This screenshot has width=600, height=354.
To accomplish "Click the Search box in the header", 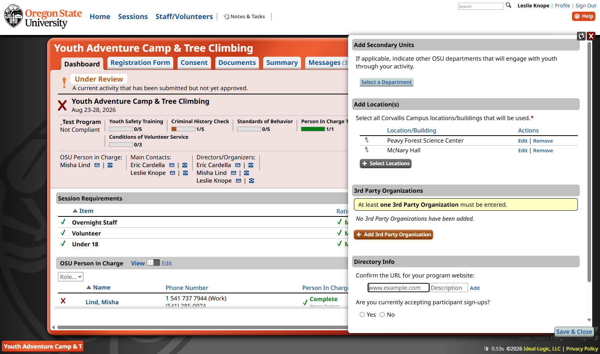I will coord(480,6).
